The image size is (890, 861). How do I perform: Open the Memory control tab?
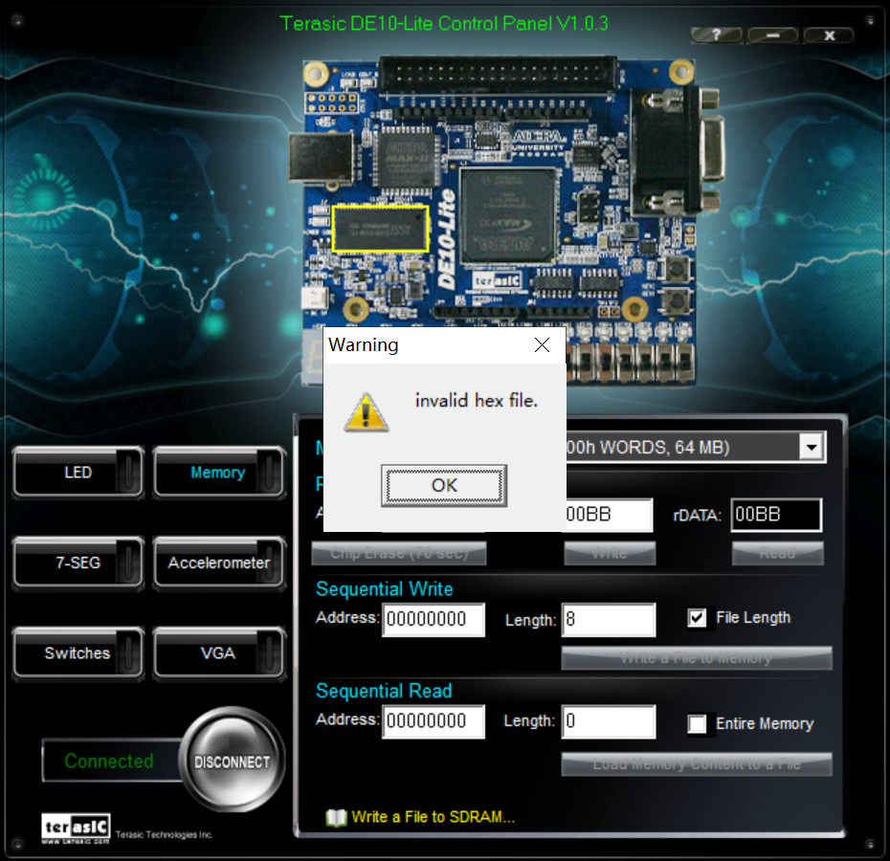tap(218, 473)
